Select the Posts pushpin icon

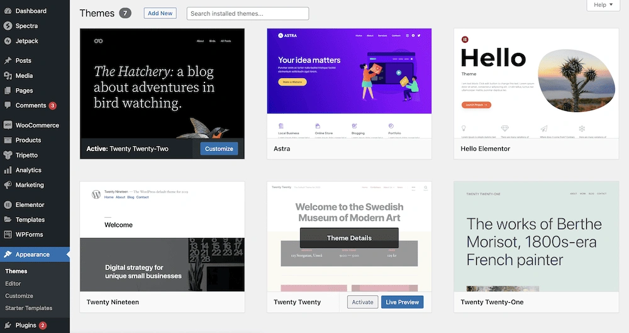click(8, 61)
